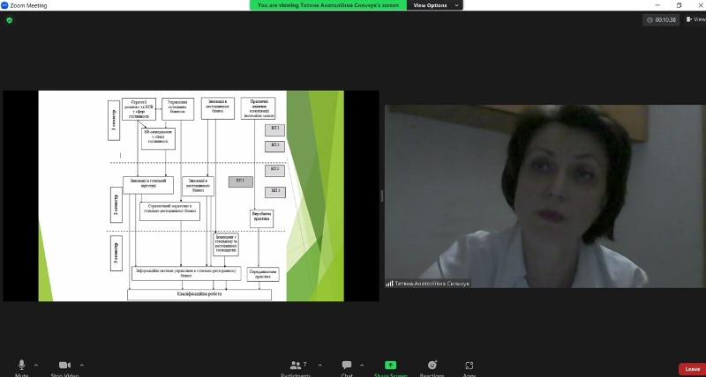
Task: Minimize the Zoom window
Action: pos(657,5)
